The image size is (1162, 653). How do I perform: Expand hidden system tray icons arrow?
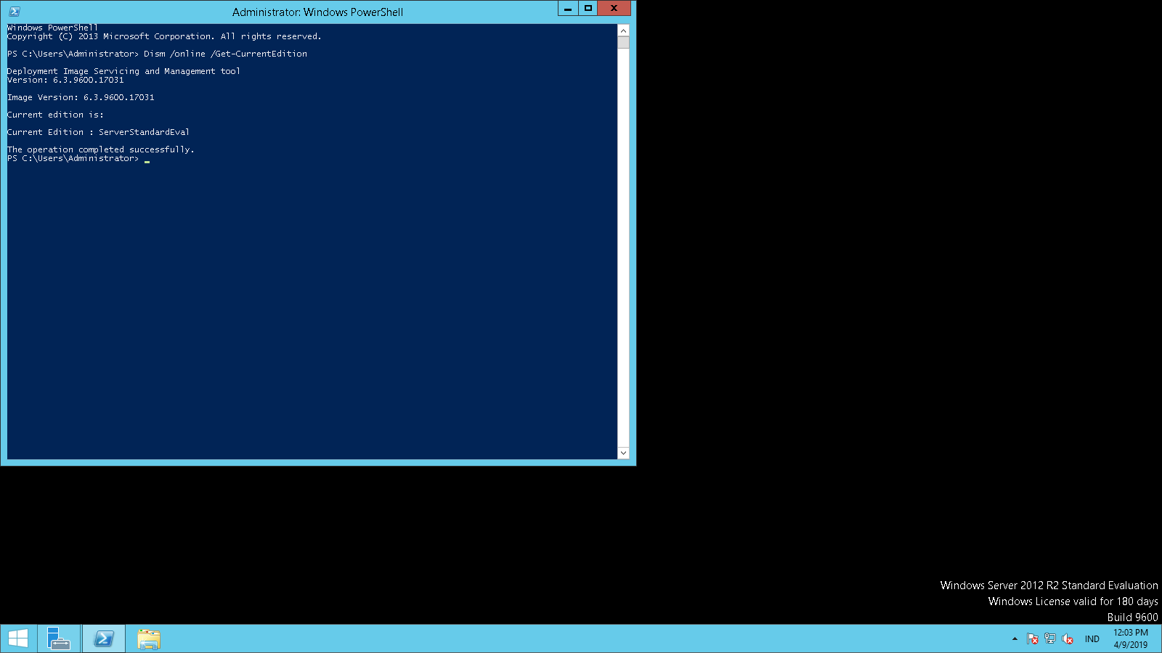1015,638
